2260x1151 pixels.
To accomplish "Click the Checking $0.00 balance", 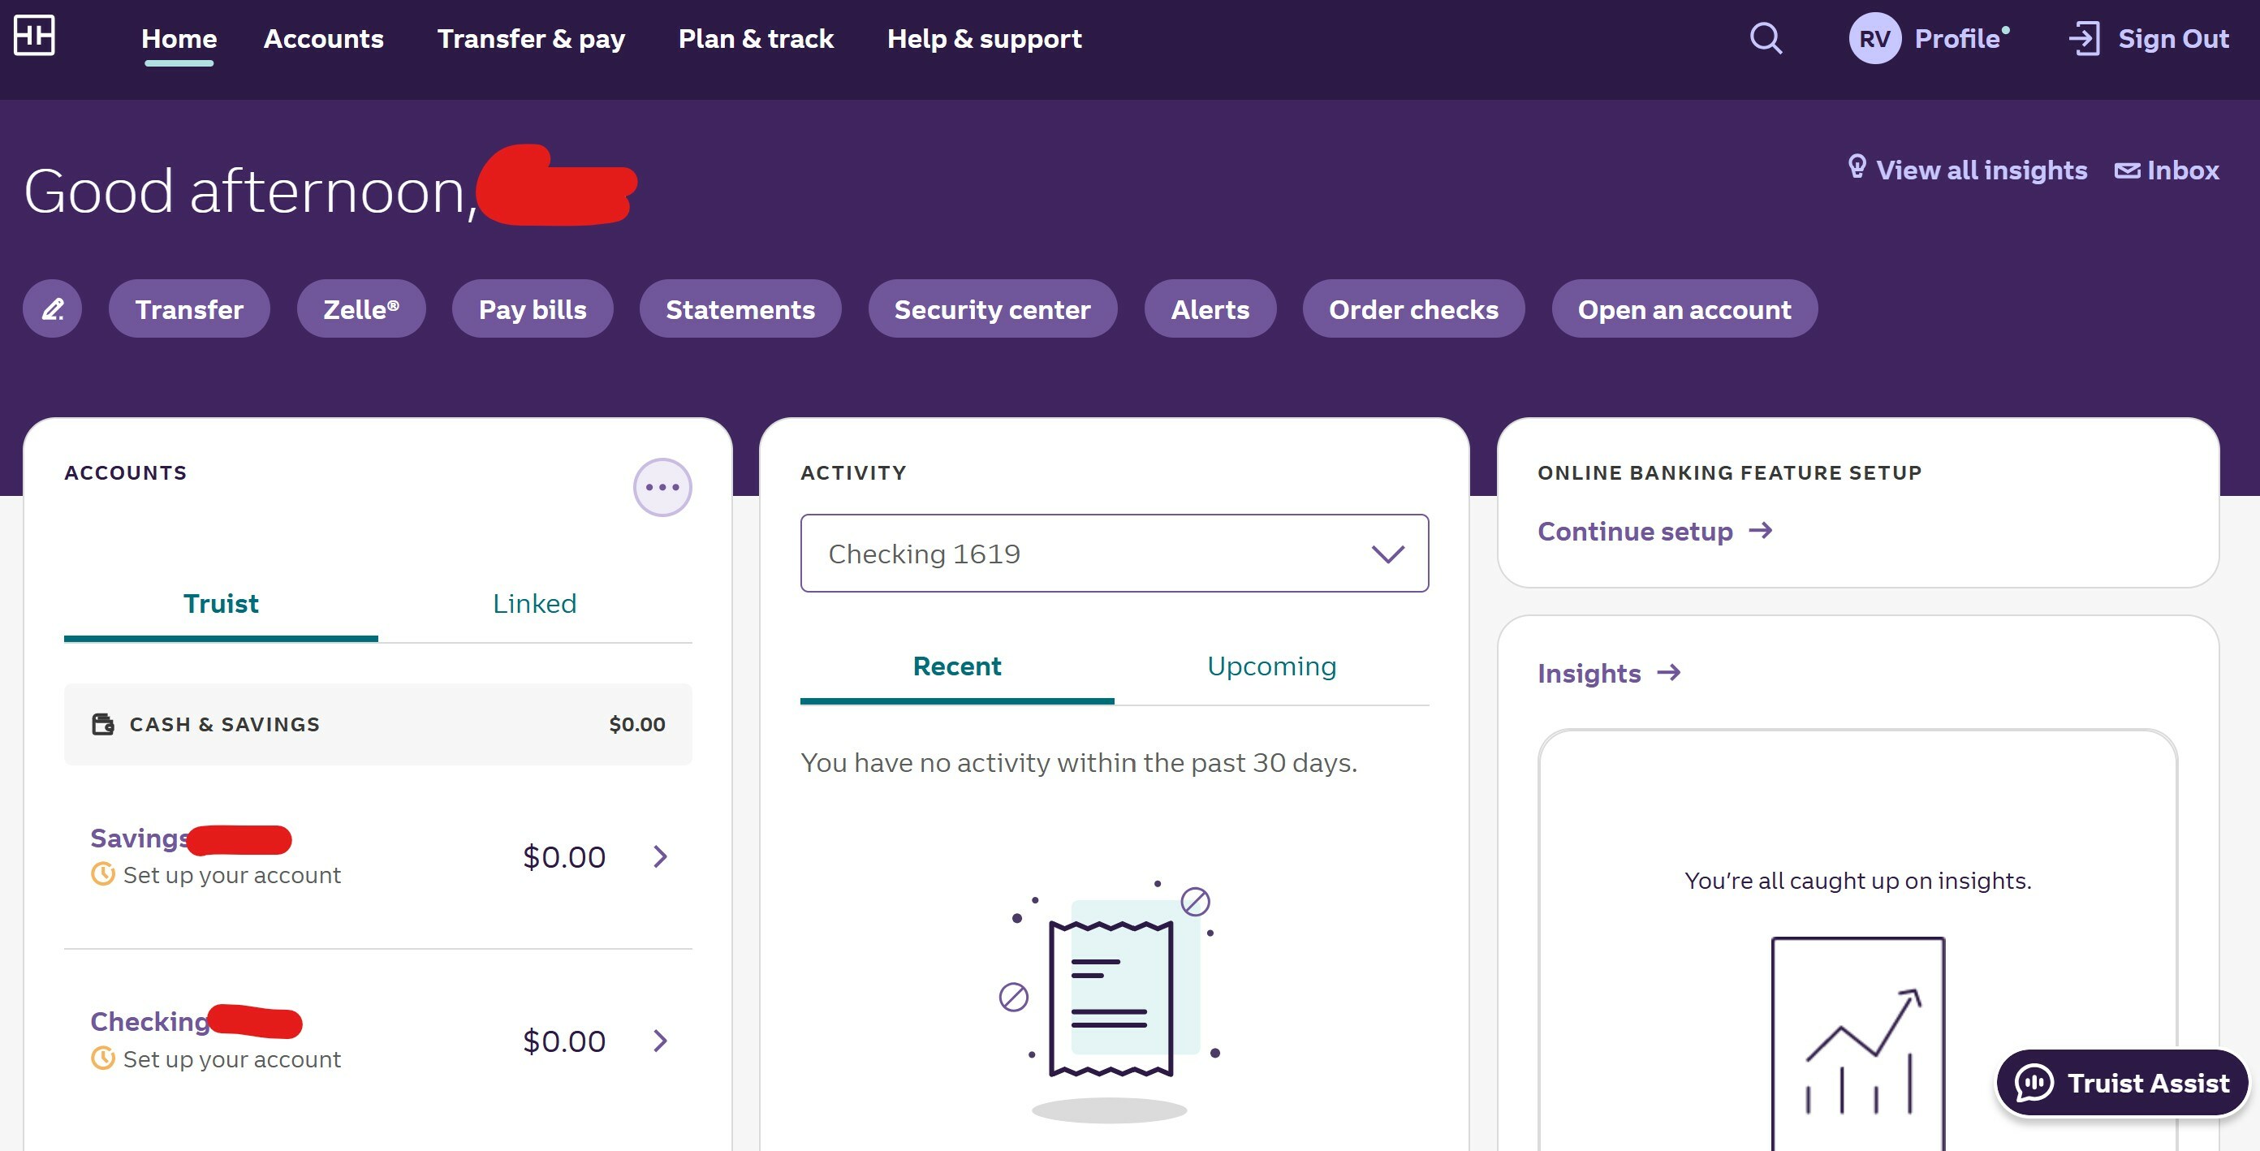I will [564, 1041].
